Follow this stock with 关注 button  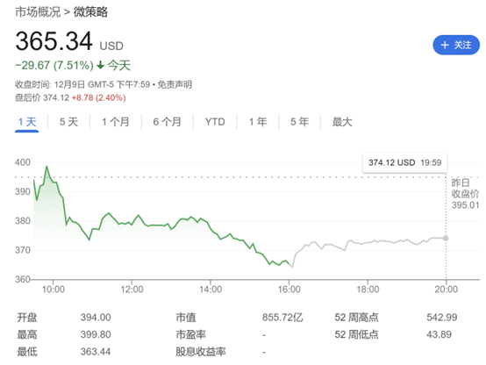pyautogui.click(x=456, y=45)
